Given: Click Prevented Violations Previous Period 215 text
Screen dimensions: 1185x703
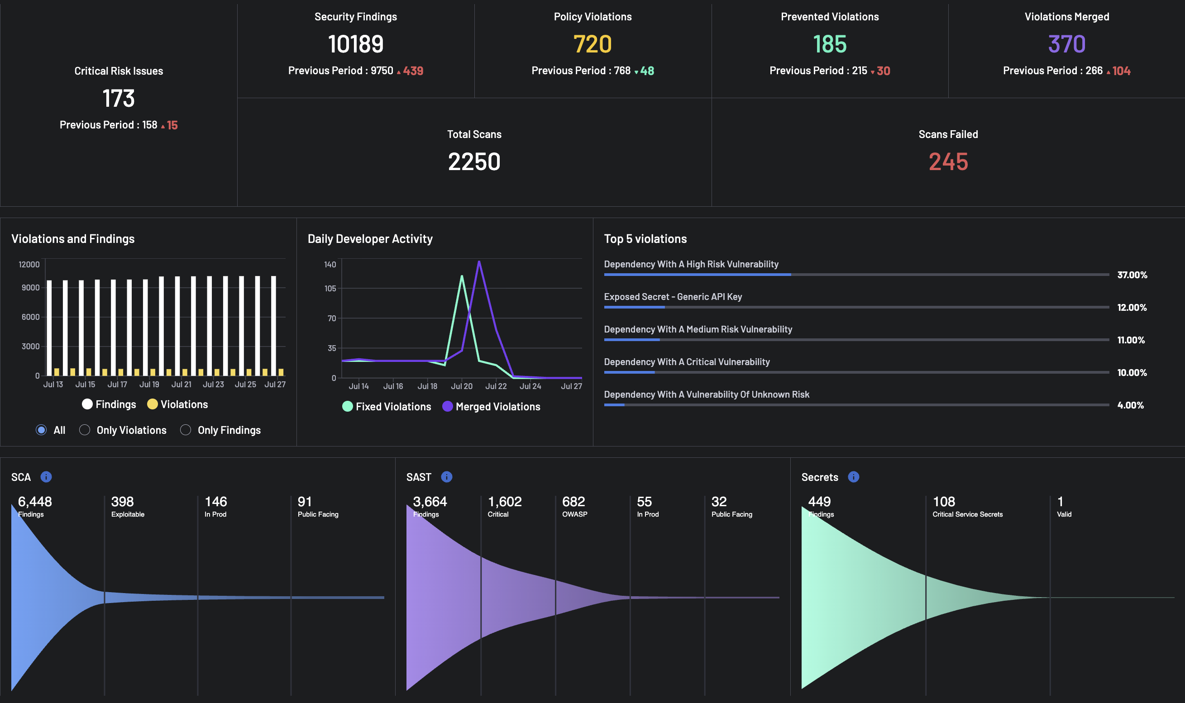Looking at the screenshot, I should click(x=818, y=71).
